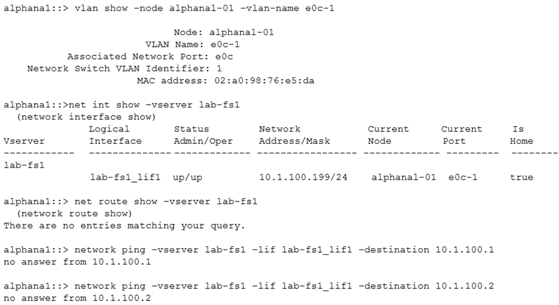Viewport: 559px width, 305px height.
Task: Click the current port e0c-1 in table
Action: pos(463,178)
